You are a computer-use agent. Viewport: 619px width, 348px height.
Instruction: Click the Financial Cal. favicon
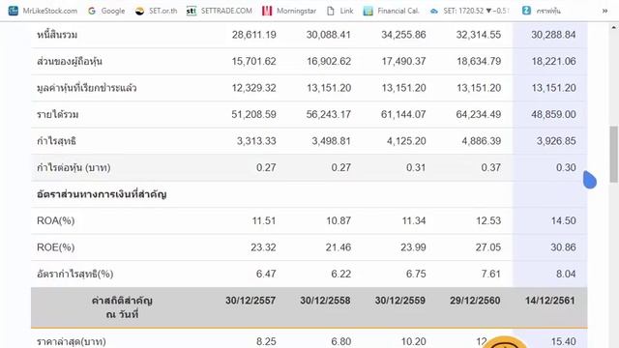tap(368, 11)
